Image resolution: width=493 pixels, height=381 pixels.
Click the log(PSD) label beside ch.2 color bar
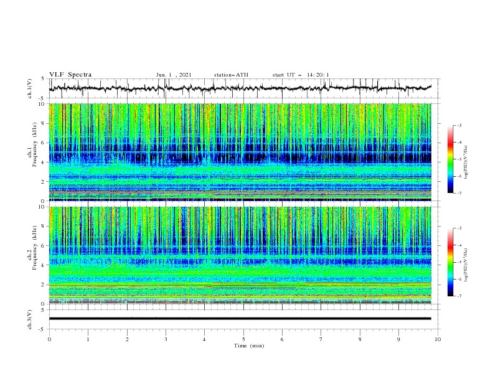[x=466, y=265]
